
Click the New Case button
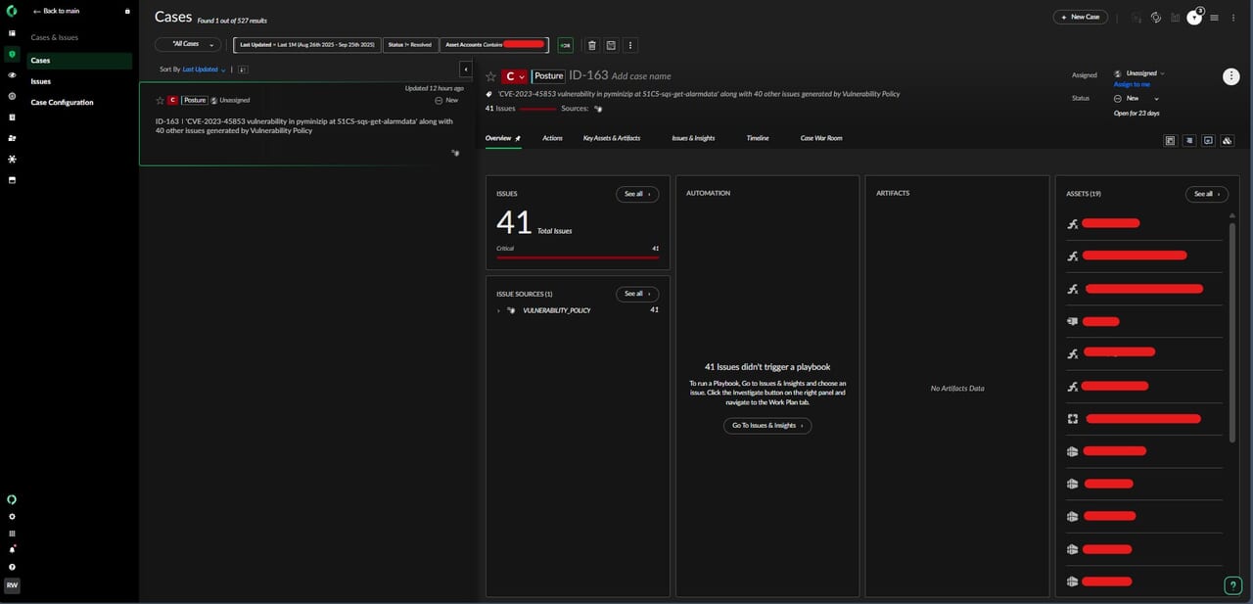click(1080, 17)
